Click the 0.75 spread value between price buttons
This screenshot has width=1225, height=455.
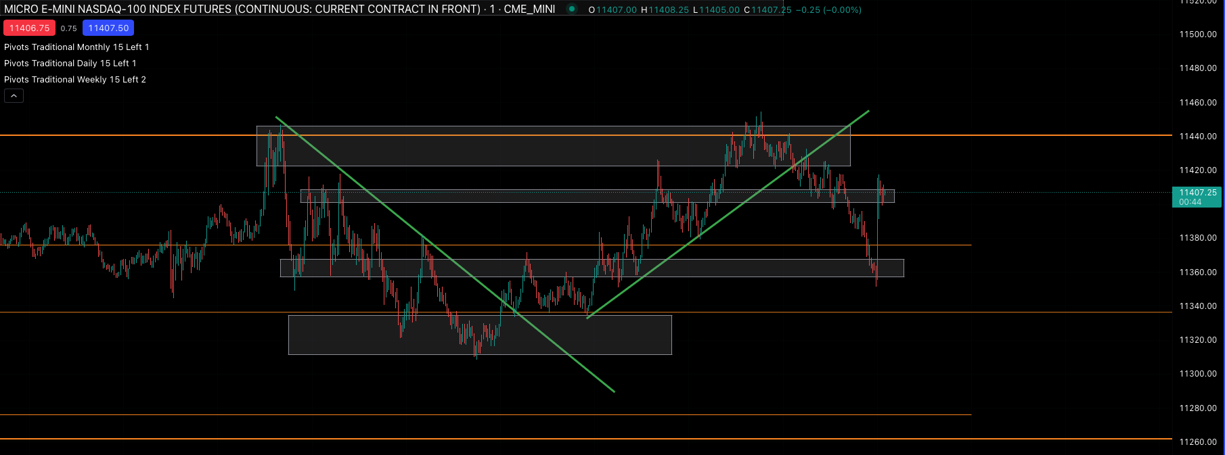point(68,28)
